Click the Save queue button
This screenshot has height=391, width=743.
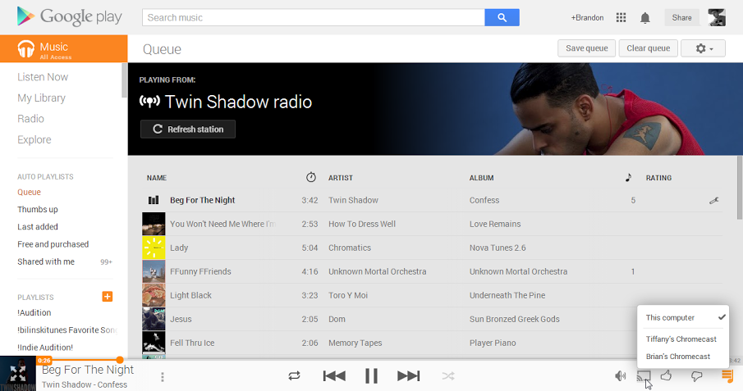[586, 48]
